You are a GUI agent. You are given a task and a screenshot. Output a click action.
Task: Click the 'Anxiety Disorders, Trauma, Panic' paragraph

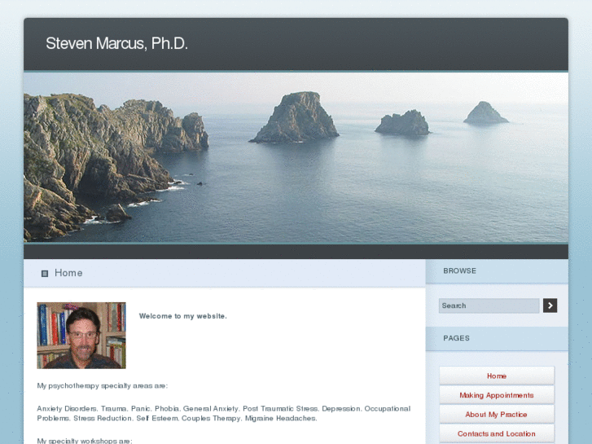click(224, 413)
